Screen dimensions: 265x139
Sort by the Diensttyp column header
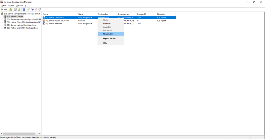(166, 14)
